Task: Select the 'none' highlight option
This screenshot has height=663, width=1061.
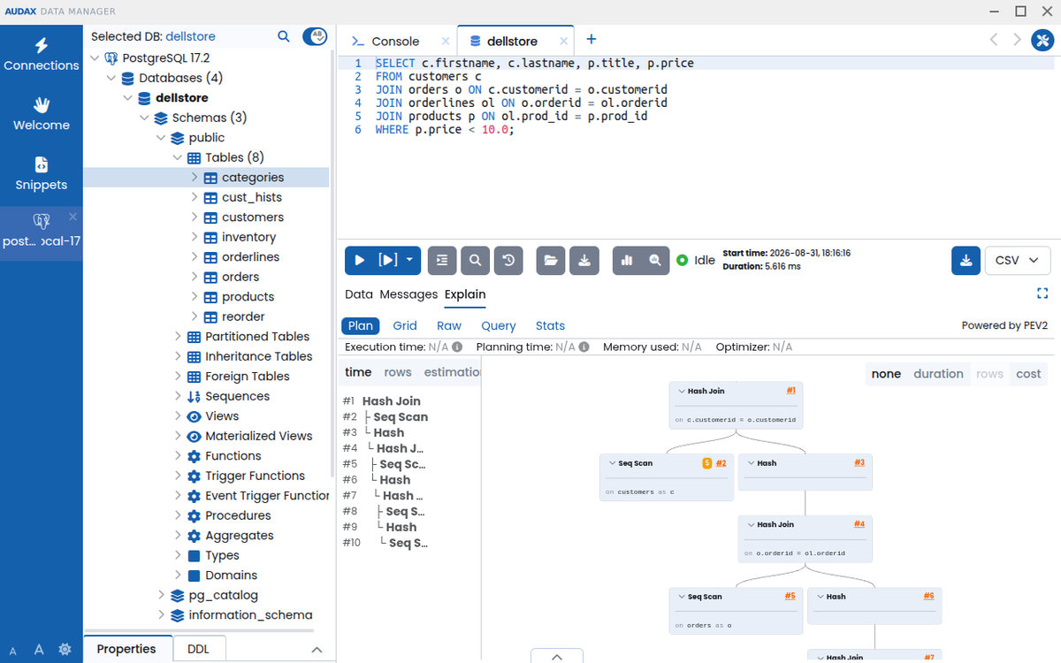Action: click(x=886, y=374)
